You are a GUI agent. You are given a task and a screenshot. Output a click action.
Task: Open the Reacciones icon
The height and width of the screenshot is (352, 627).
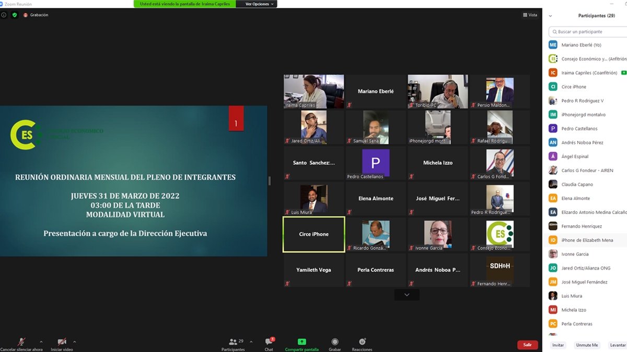pyautogui.click(x=362, y=342)
